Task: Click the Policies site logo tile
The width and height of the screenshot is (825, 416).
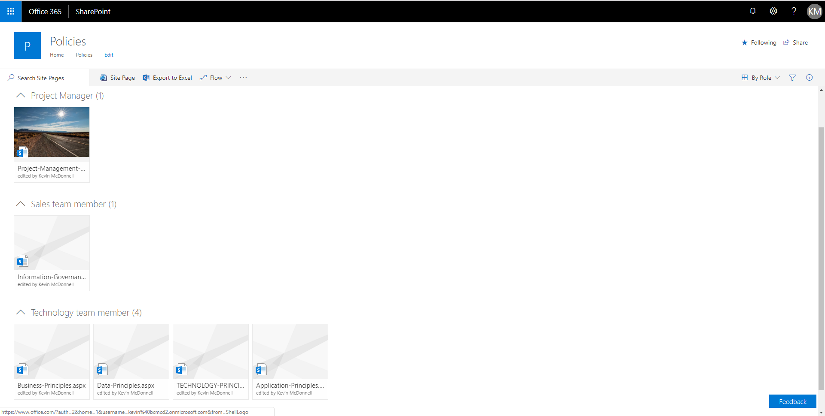Action: (x=27, y=45)
